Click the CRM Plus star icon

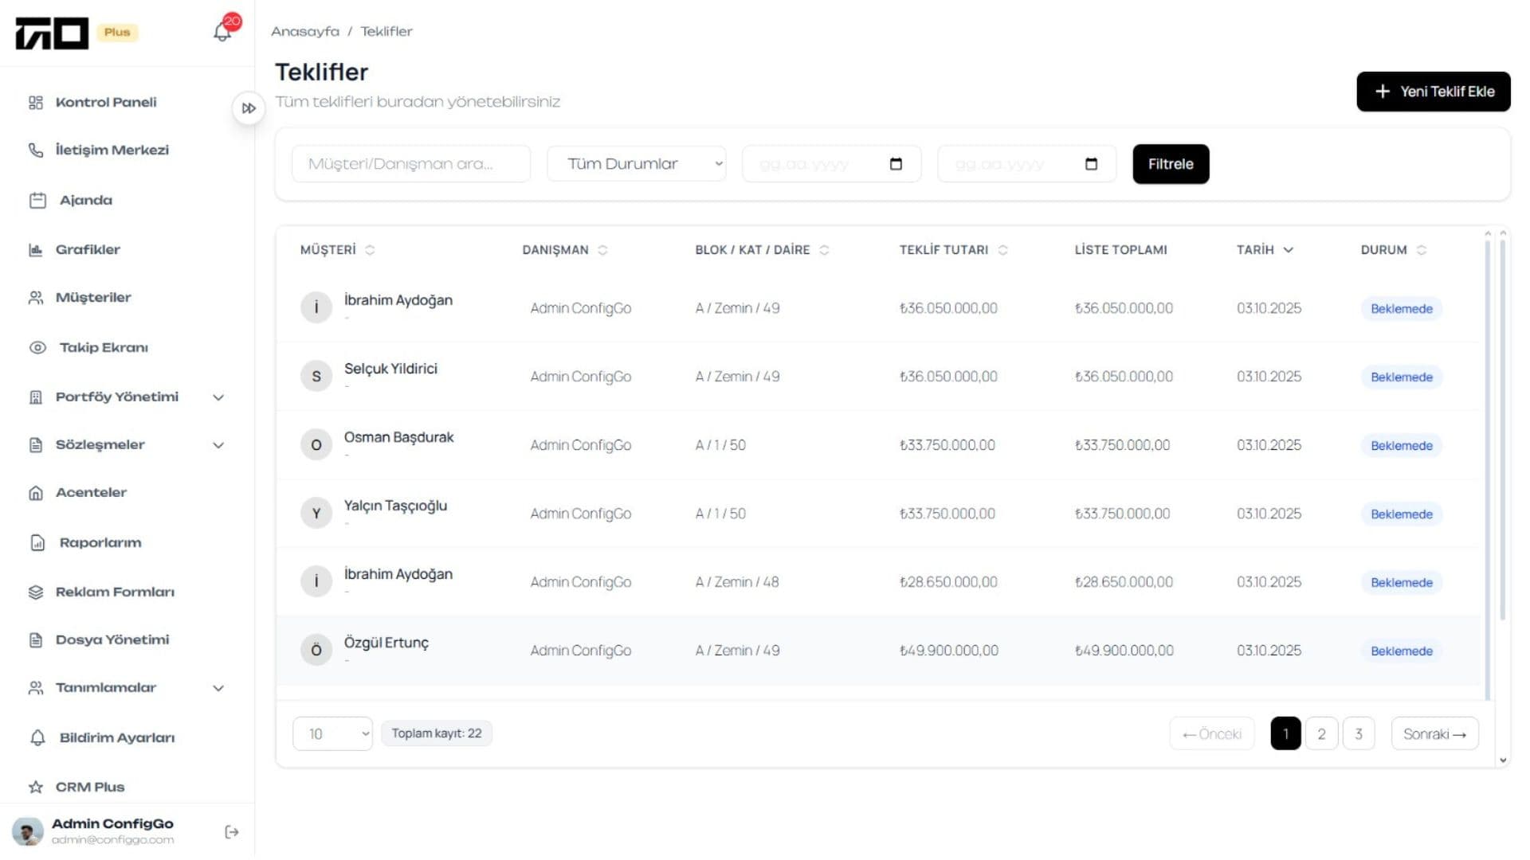click(36, 788)
